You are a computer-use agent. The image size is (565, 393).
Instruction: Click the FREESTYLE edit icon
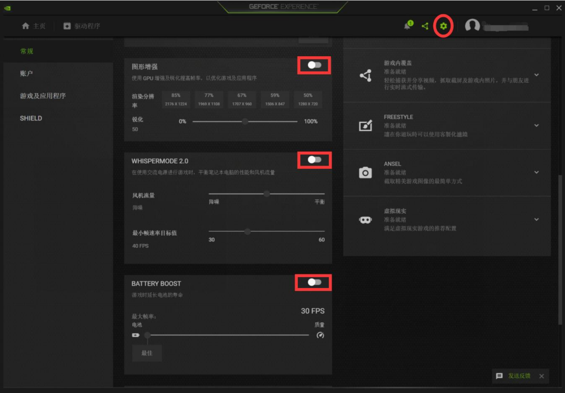click(x=365, y=125)
